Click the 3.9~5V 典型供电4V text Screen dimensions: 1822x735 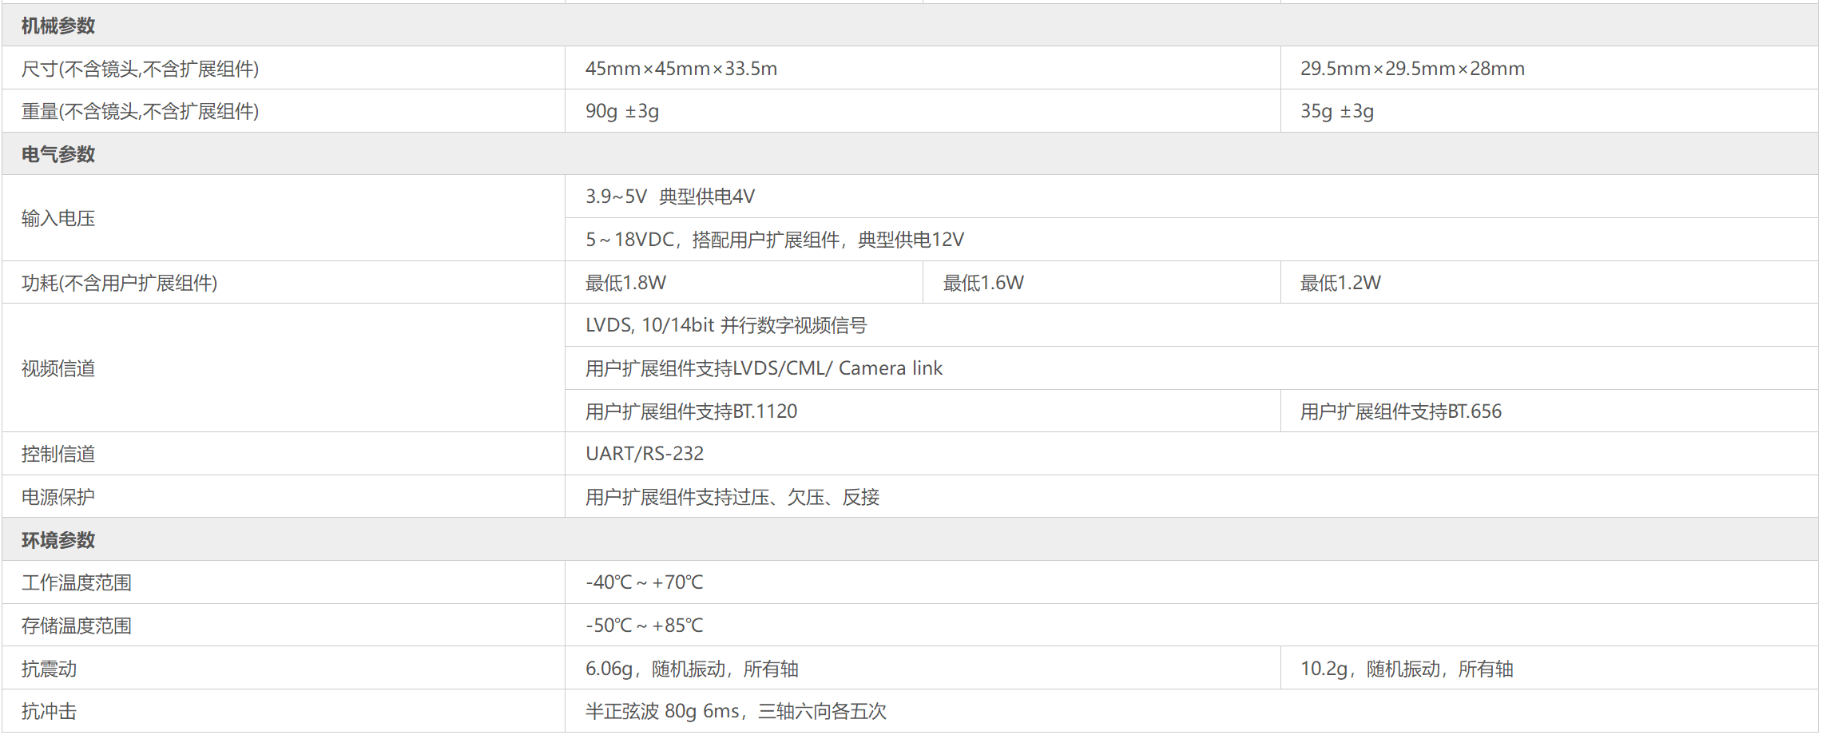[669, 197]
